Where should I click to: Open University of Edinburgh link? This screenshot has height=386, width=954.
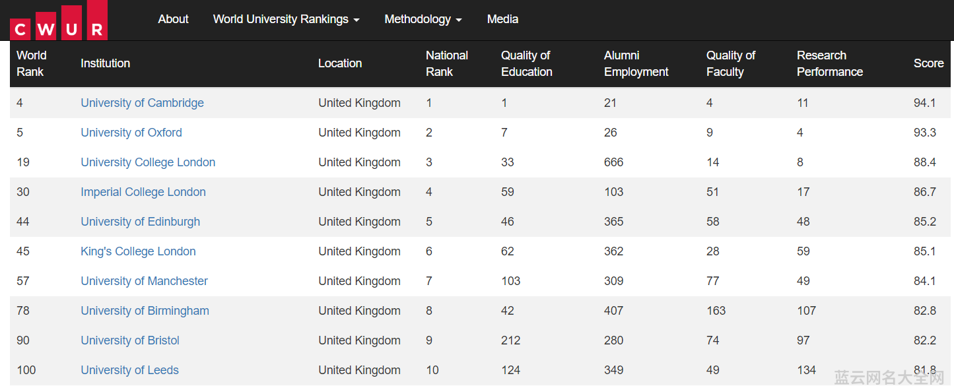140,222
